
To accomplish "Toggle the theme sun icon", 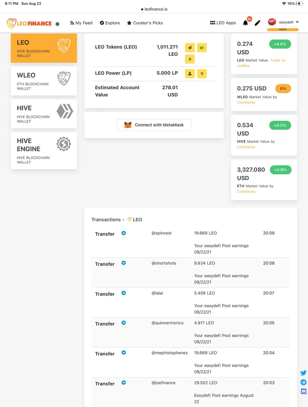I will point(58,24).
